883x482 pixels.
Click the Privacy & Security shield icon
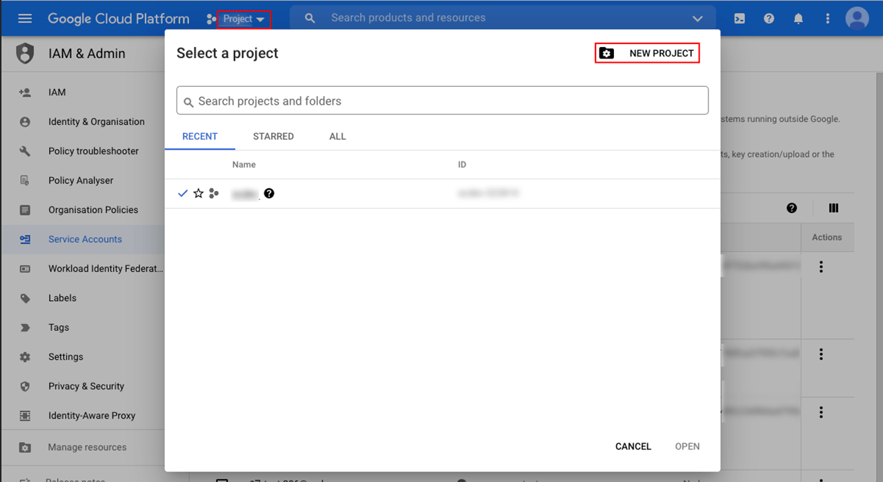[25, 386]
